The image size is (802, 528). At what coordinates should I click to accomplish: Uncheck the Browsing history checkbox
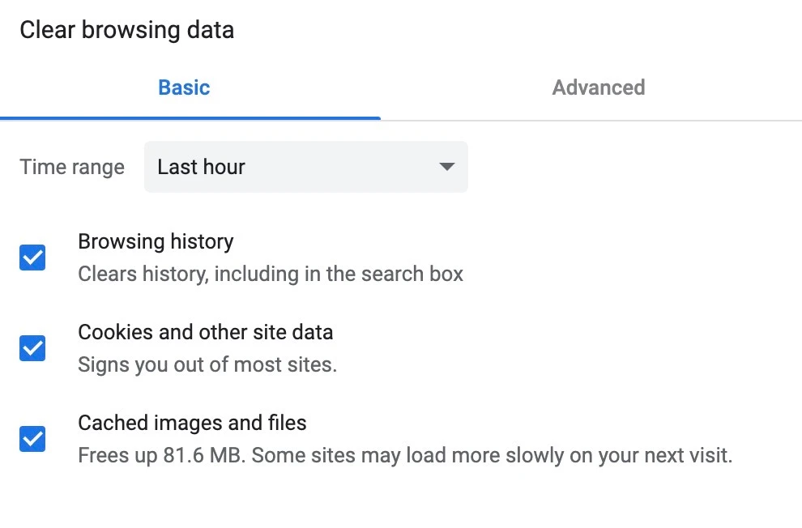pyautogui.click(x=32, y=258)
